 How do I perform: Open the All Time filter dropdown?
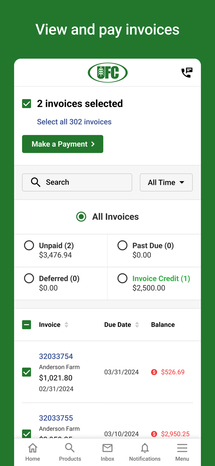(166, 182)
